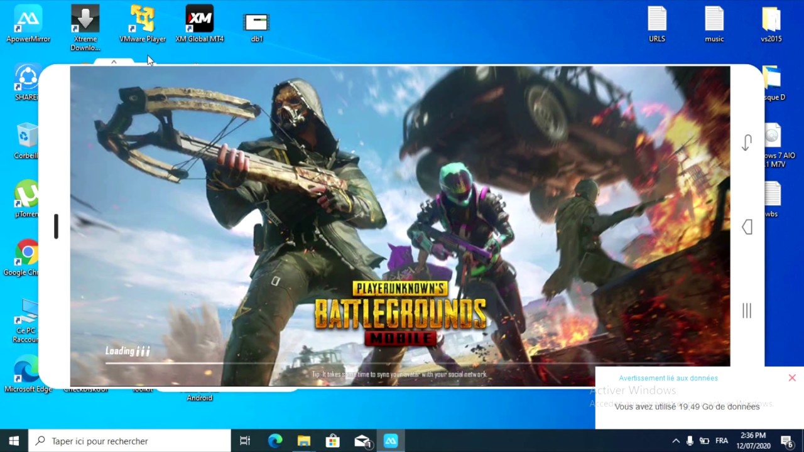Open the Action Center notifications icon
The height and width of the screenshot is (452, 804).
click(788, 441)
